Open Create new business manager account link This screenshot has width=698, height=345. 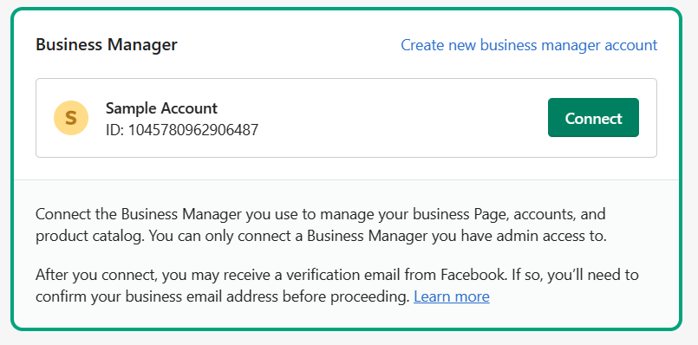point(529,45)
